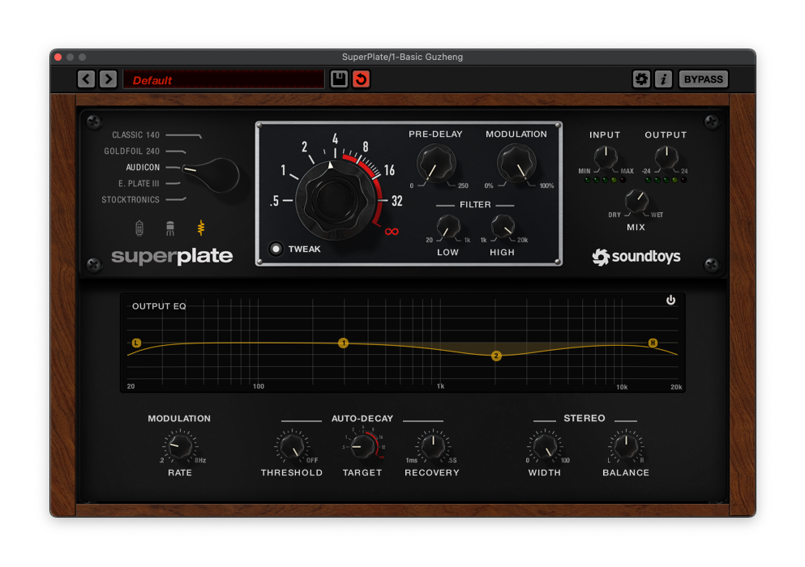Select CLASSIC 140 plate model
Screen dimensions: 805x567
tap(136, 135)
